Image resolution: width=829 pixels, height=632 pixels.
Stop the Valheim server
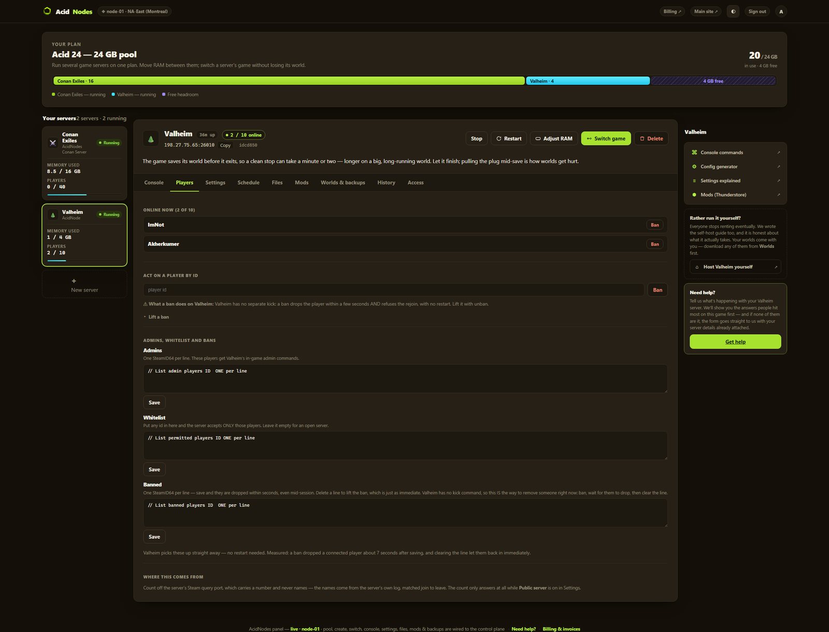pos(477,139)
